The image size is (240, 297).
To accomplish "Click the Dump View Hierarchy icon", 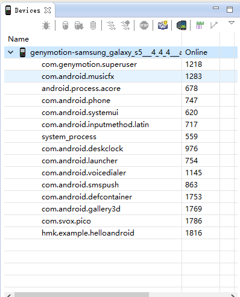I will click(182, 25).
